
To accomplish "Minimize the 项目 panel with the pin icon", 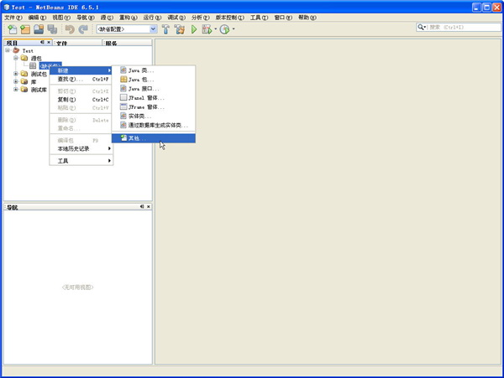I will coord(42,42).
